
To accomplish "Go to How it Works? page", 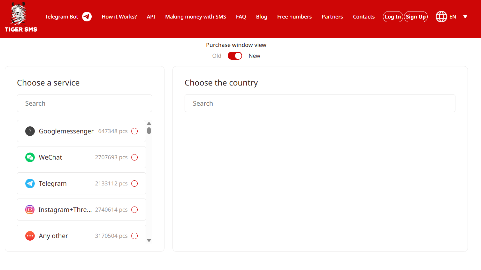I will click(119, 17).
